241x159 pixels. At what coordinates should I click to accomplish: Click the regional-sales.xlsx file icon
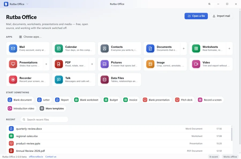(11, 136)
